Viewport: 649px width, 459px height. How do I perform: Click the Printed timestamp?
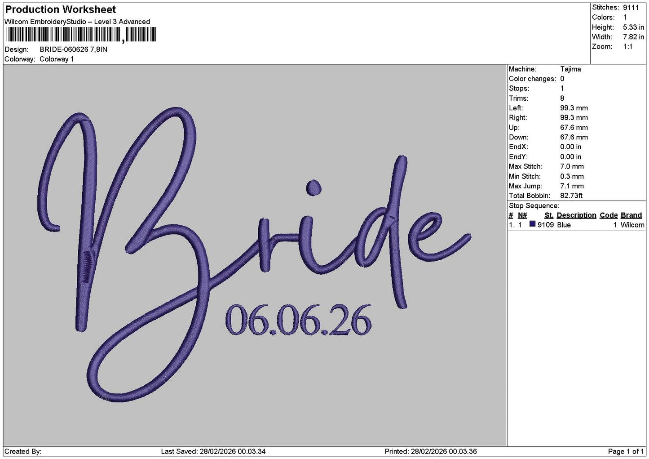(431, 451)
